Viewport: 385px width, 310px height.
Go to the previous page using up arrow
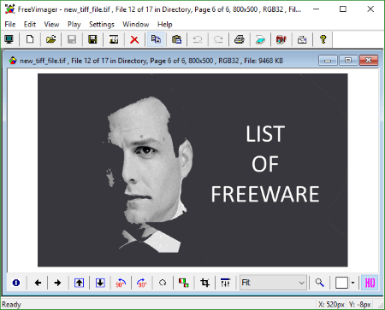pos(79,283)
